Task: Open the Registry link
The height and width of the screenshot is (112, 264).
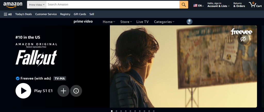Action: tap(65, 14)
